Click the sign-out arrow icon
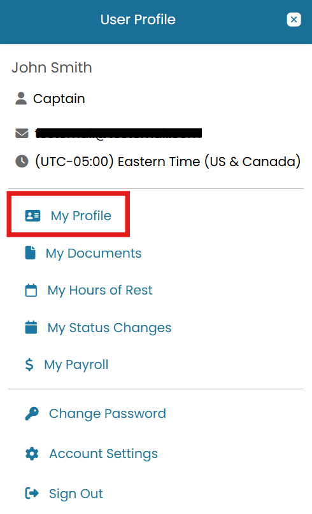 pos(32,493)
